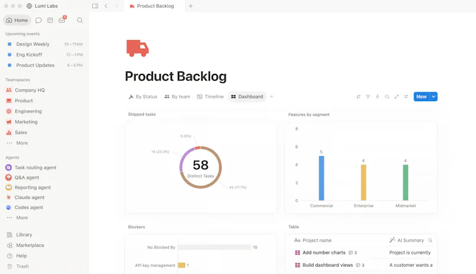Screen dimensions: 476x274
Task: Toggle the sidebar panel icon
Action: click(x=95, y=6)
